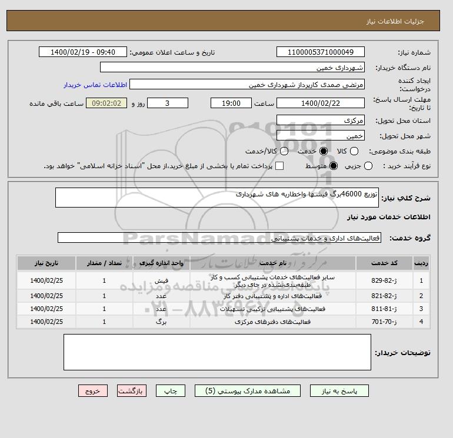453x438 pixels.
Task: Select service code ز-82-821 cell
Action: (384, 296)
